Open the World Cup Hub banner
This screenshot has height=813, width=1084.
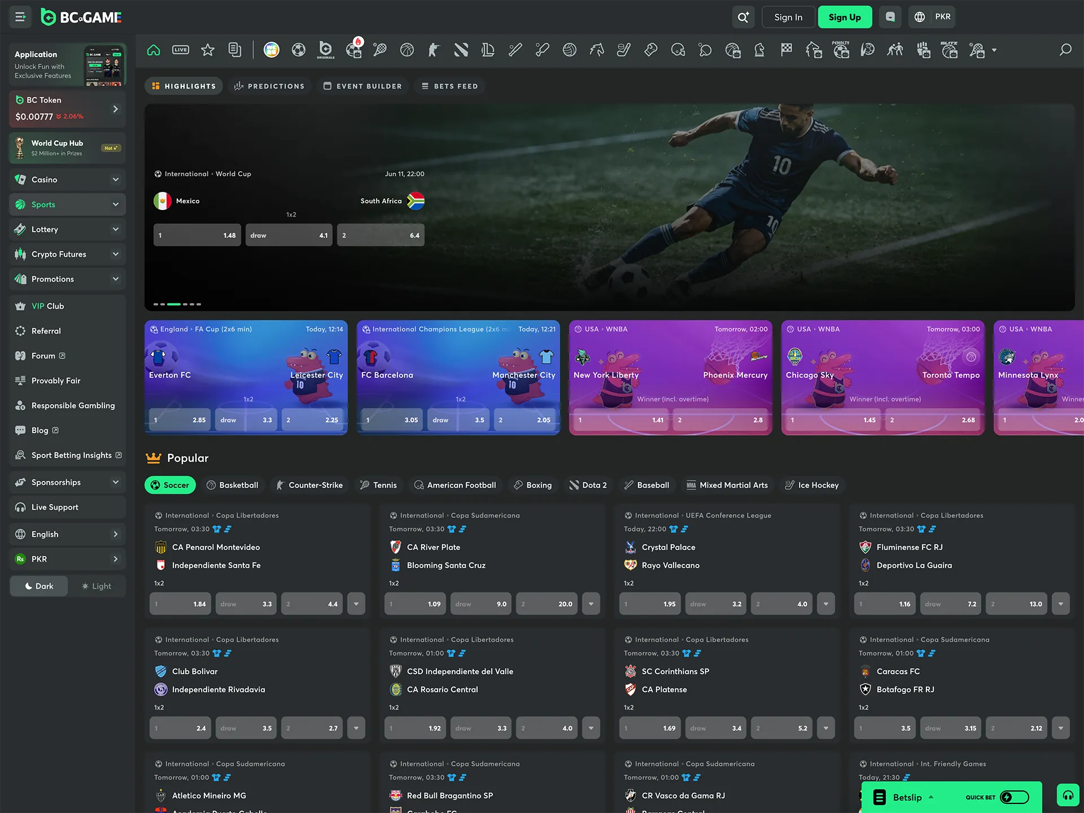(x=67, y=148)
